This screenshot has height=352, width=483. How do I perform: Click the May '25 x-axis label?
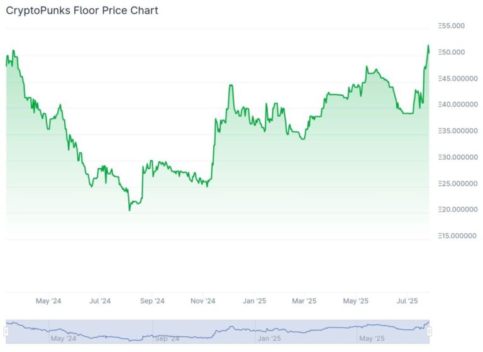coord(355,301)
